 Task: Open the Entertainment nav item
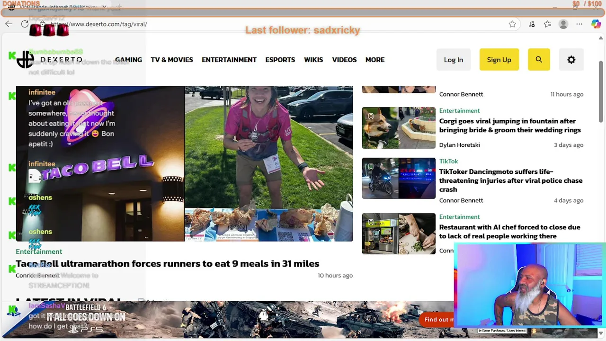pos(229,60)
